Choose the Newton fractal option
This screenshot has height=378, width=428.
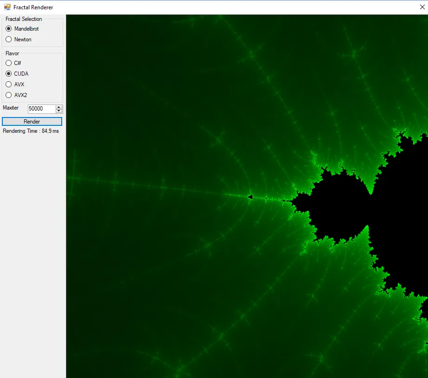[x=9, y=39]
